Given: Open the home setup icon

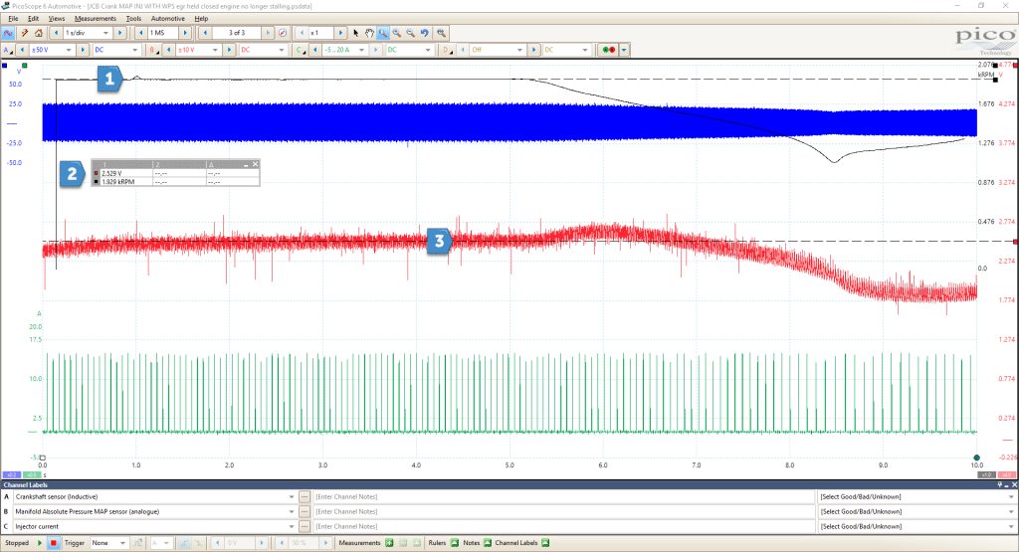Looking at the screenshot, I should pos(39,33).
